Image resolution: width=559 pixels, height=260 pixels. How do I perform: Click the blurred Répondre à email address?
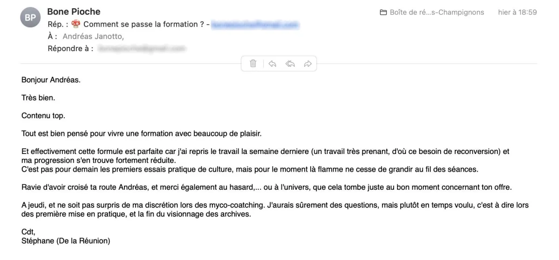(x=142, y=48)
